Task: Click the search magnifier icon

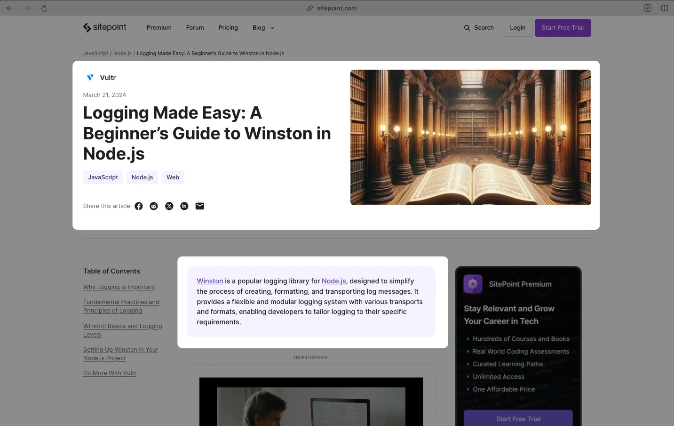Action: (467, 28)
